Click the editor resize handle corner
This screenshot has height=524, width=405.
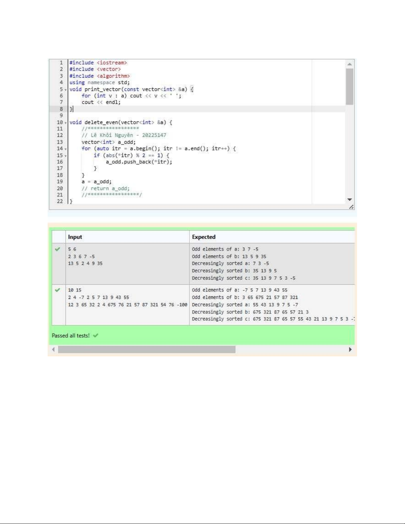click(351, 207)
